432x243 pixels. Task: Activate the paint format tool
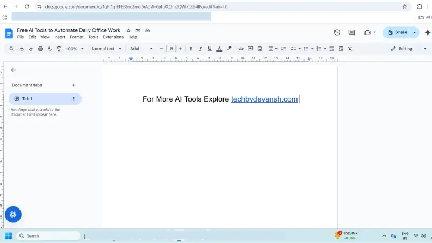coord(59,49)
